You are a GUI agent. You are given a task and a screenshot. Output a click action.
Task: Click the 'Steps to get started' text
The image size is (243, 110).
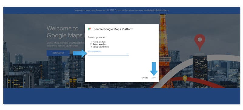(97, 37)
